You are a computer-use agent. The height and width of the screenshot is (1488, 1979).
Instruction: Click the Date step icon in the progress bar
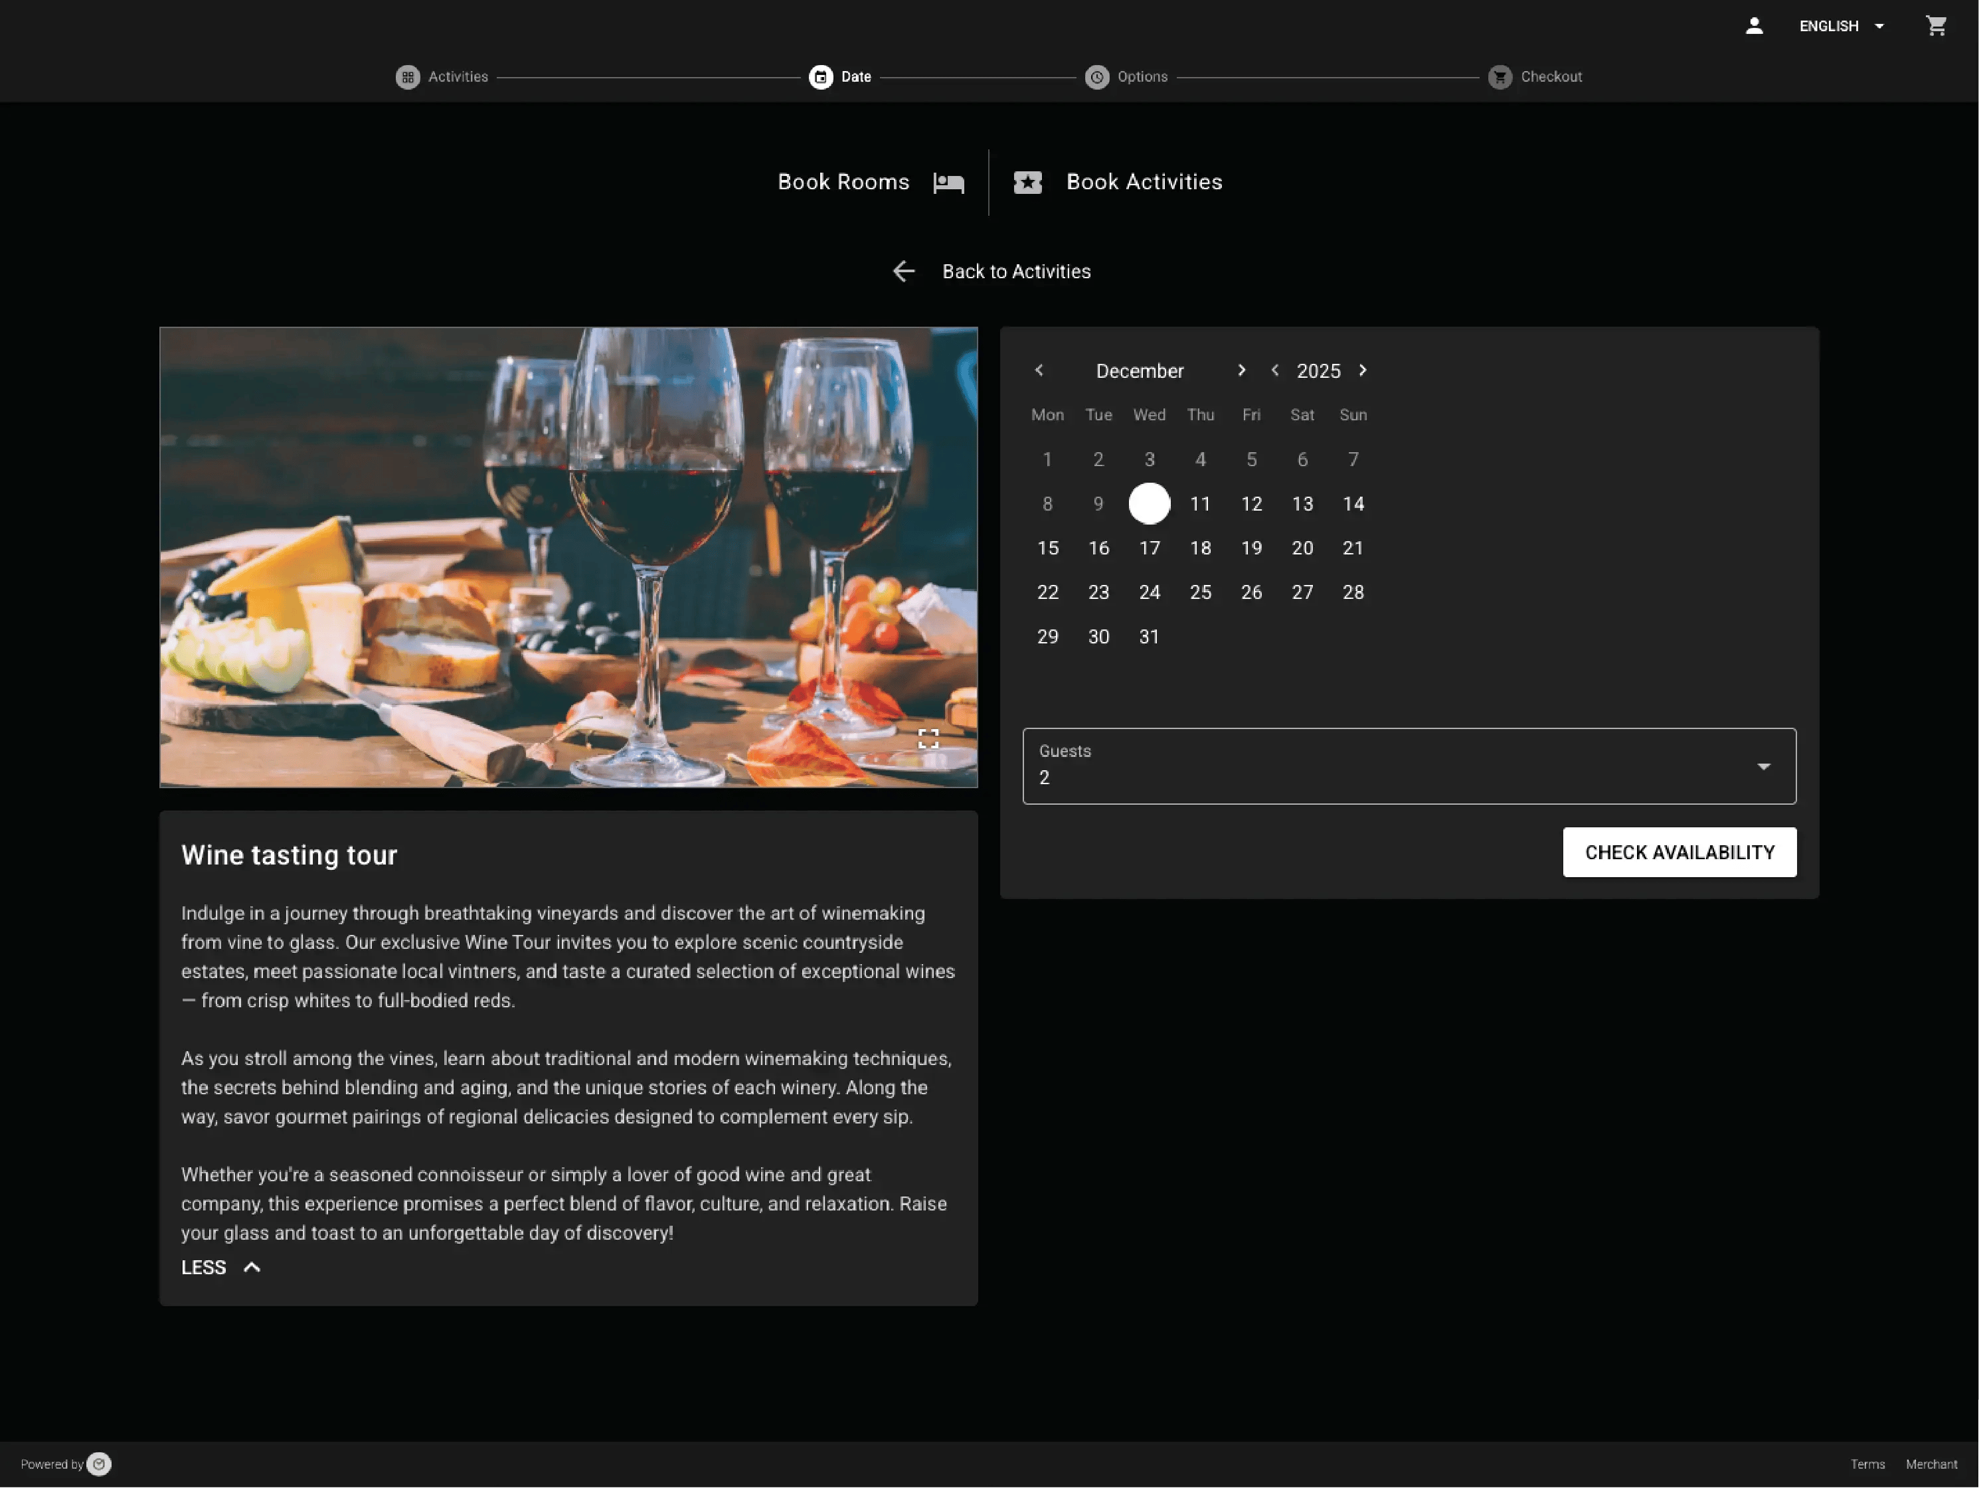pos(822,77)
